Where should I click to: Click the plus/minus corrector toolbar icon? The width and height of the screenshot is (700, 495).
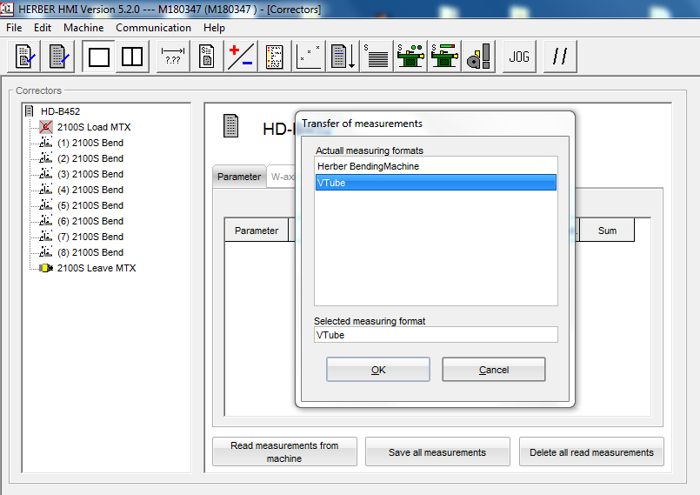point(240,57)
